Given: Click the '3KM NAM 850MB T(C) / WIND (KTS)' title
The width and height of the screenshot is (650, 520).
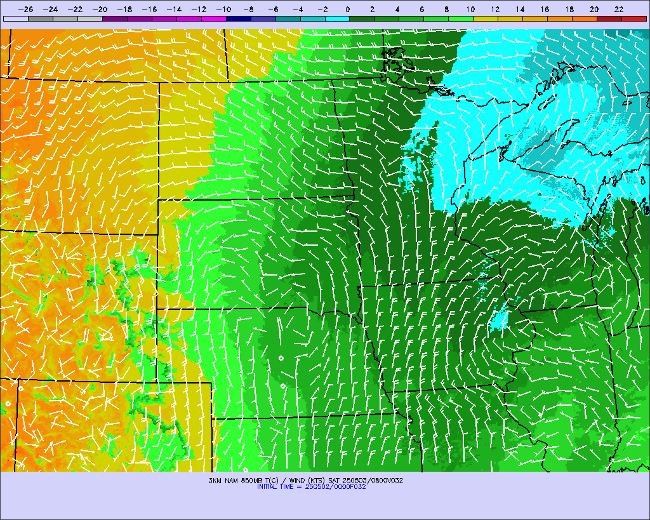Looking at the screenshot, I should 267,481.
